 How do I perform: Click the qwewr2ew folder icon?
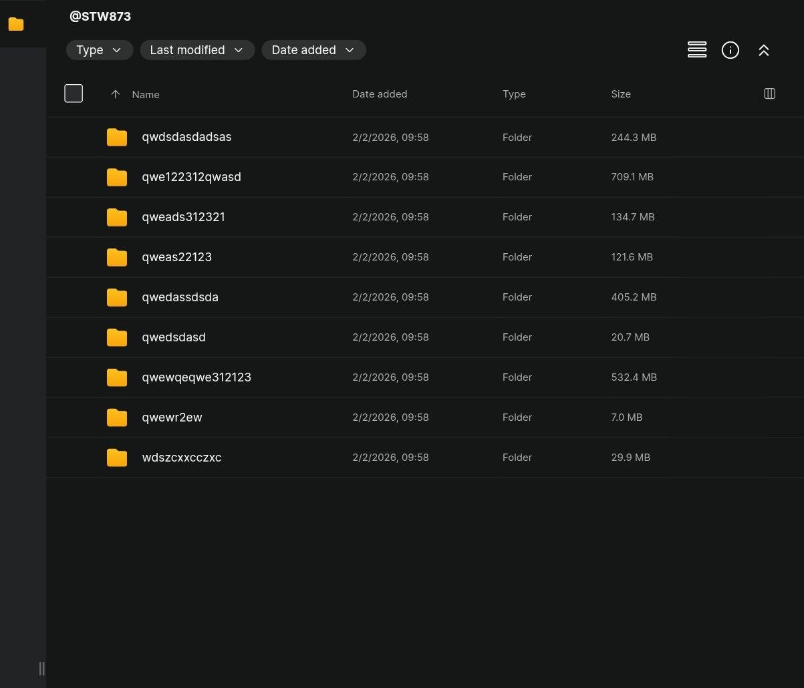pos(117,417)
